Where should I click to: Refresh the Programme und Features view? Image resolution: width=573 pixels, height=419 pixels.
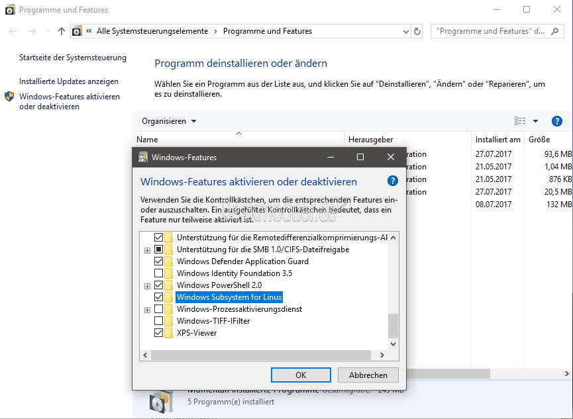point(417,32)
